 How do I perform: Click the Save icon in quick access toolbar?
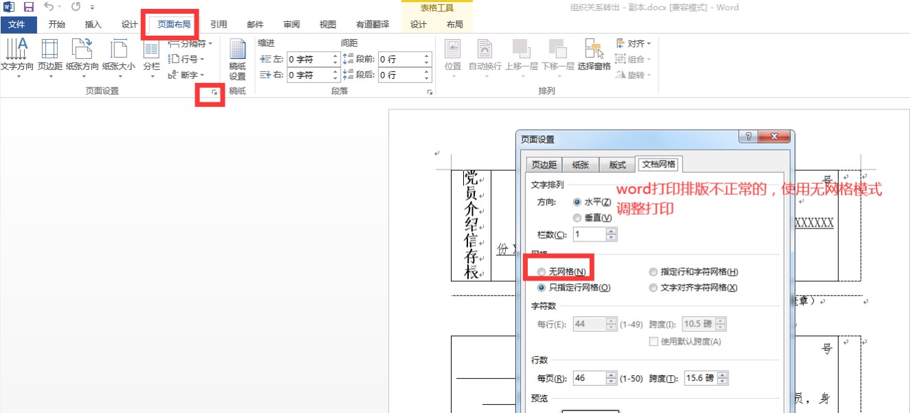point(29,8)
